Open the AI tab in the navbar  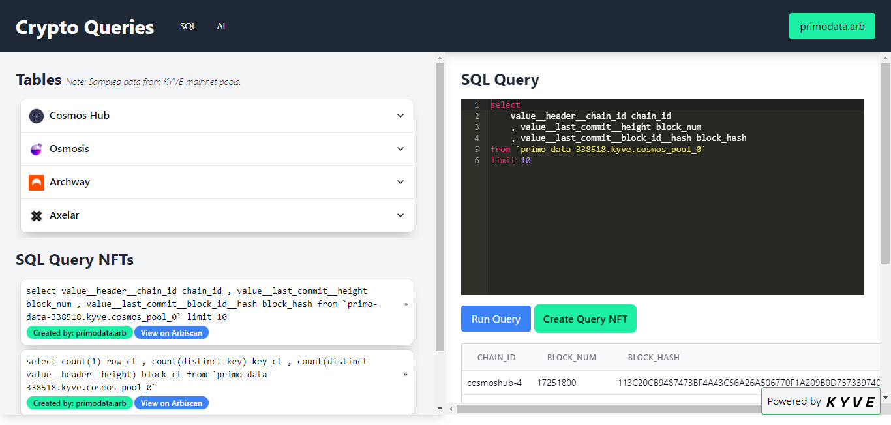pos(221,27)
